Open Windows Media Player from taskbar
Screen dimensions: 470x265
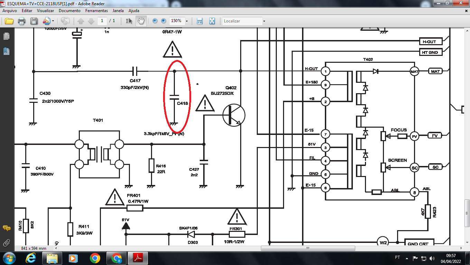point(74,258)
